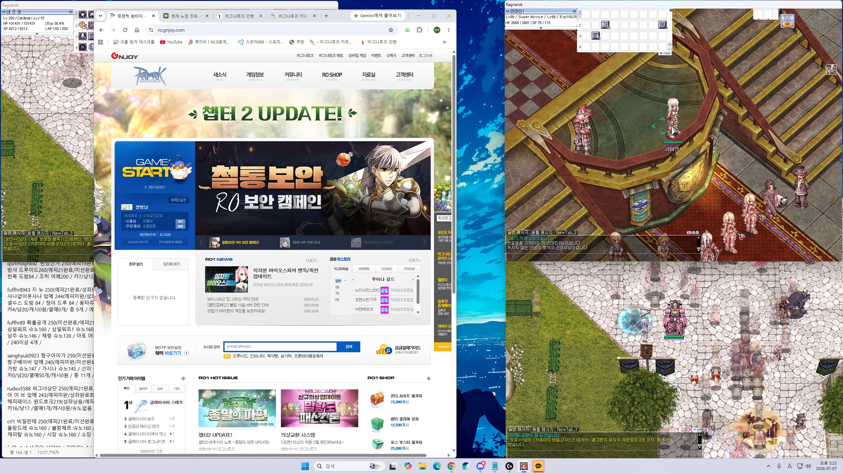Open KakaoTalk from the taskbar

pos(538,466)
